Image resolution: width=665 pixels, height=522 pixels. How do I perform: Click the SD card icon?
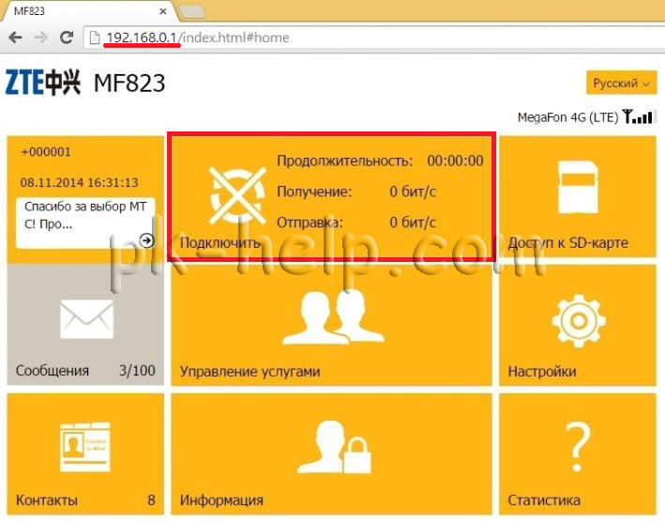pyautogui.click(x=578, y=187)
